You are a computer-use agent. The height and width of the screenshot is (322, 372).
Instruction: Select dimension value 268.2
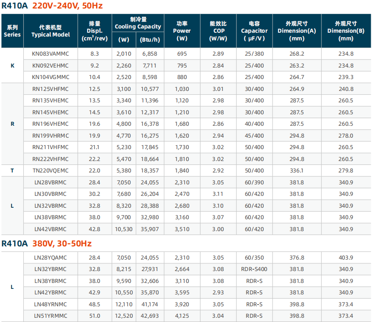click(297, 54)
